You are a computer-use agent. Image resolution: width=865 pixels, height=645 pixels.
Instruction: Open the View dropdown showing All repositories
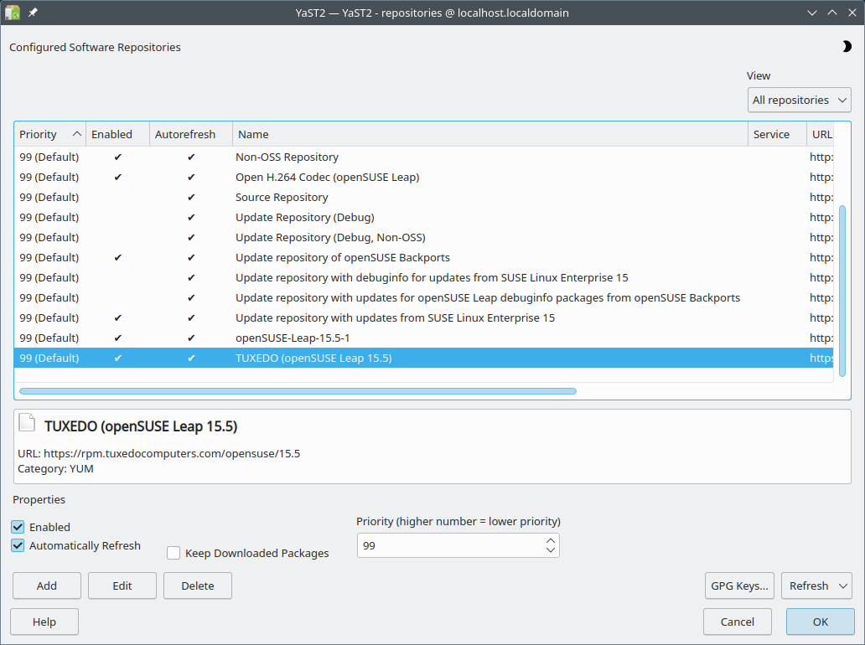[800, 100]
